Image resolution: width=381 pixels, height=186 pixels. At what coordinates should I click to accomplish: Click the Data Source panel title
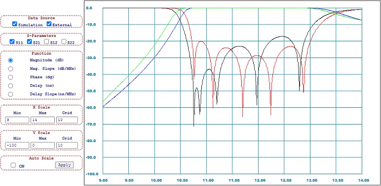pos(41,18)
